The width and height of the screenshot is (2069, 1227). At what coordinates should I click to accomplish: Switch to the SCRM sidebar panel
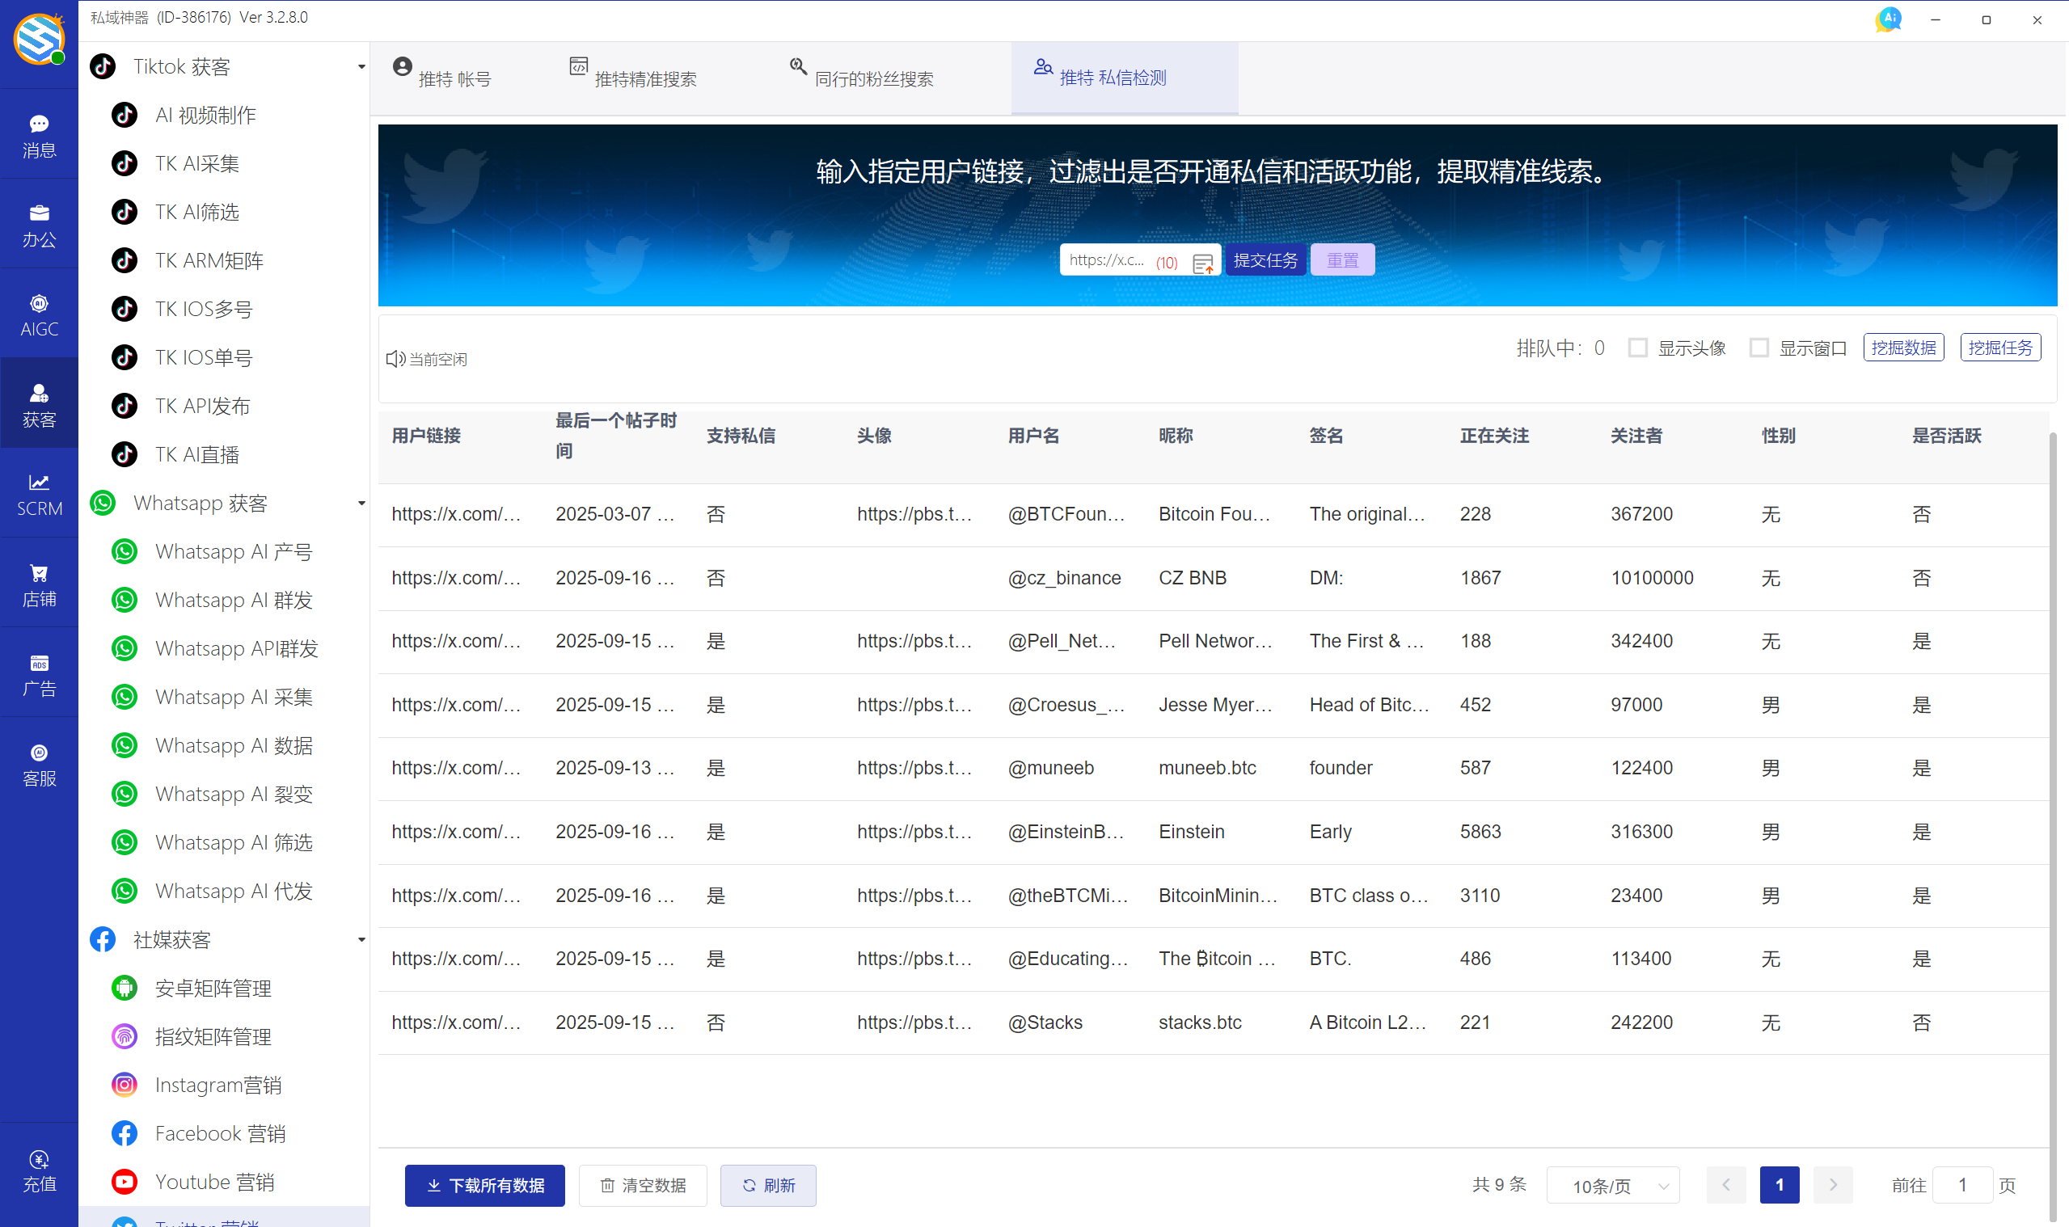(x=39, y=494)
